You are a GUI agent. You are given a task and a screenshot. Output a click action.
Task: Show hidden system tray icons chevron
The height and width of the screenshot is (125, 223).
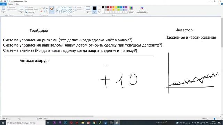coord(192,123)
